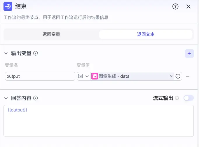199x147 pixels.
Task: Switch to the 返回文本 tab
Action: click(x=146, y=34)
